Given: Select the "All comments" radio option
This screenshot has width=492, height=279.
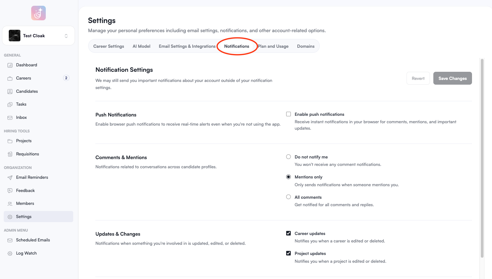Looking at the screenshot, I should pos(289,197).
